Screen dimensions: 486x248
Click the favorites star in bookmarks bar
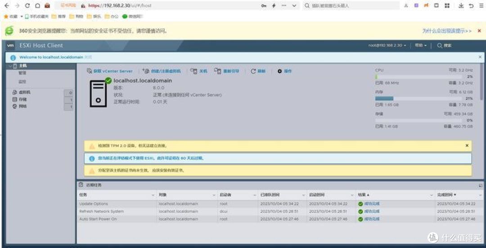click(x=5, y=17)
